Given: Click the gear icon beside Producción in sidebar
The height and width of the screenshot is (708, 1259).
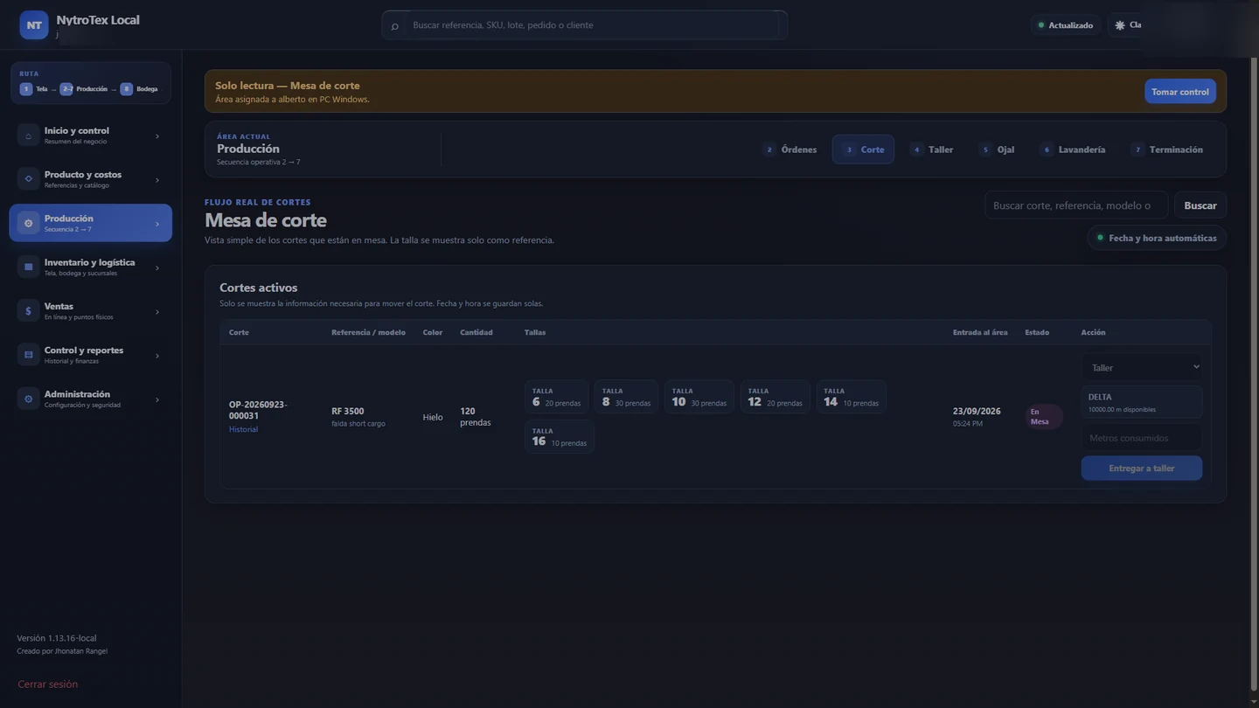Looking at the screenshot, I should [28, 223].
